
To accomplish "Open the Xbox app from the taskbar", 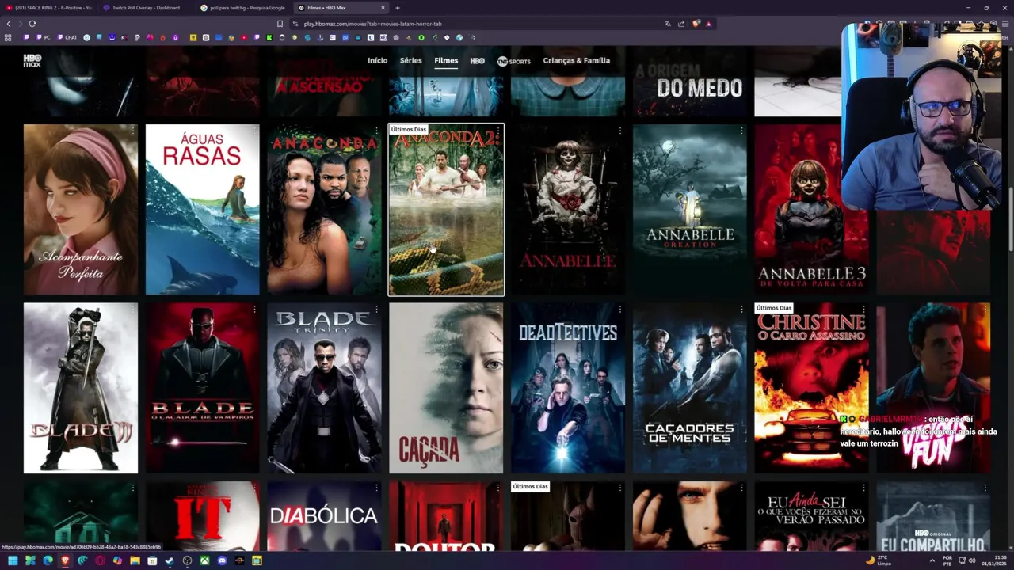I will click(204, 560).
